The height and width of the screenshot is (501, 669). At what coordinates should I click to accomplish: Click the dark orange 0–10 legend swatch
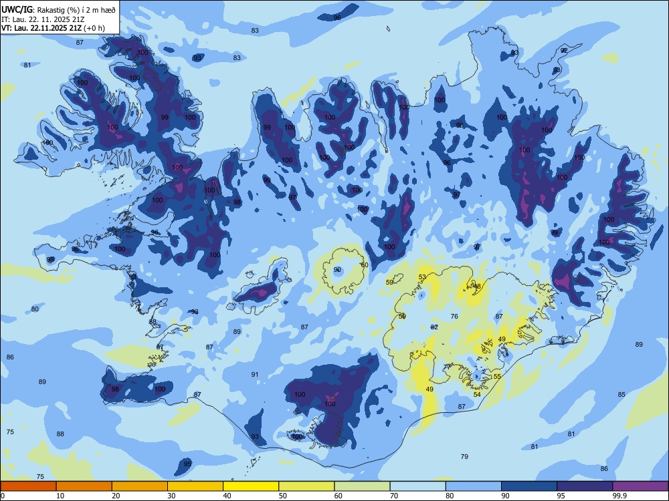[28, 486]
